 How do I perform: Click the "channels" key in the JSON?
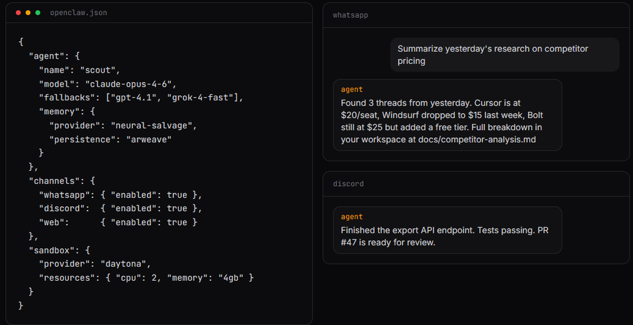[54, 181]
